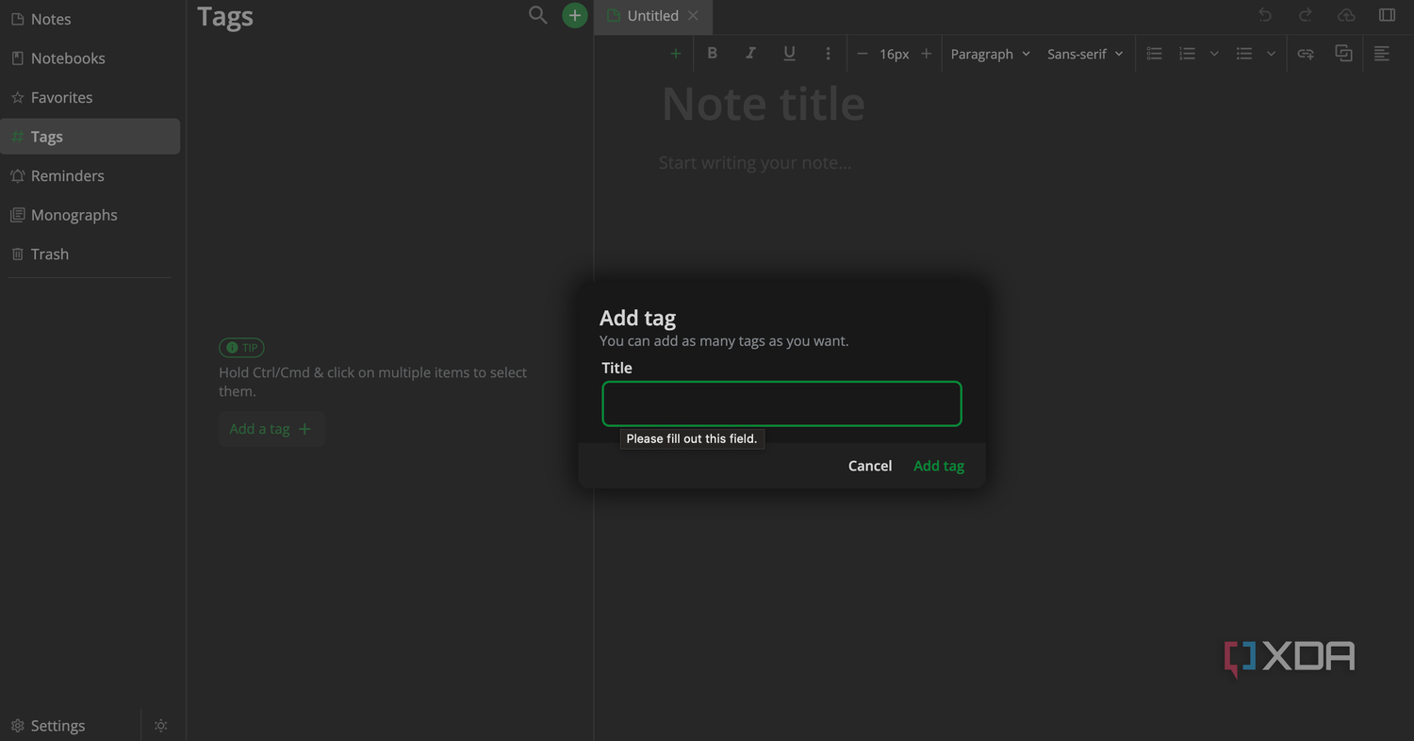Toggle bold formatting

(x=713, y=54)
